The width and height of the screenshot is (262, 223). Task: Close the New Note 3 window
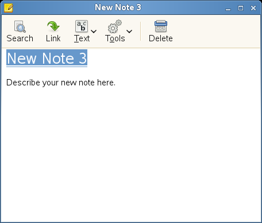click(x=253, y=8)
